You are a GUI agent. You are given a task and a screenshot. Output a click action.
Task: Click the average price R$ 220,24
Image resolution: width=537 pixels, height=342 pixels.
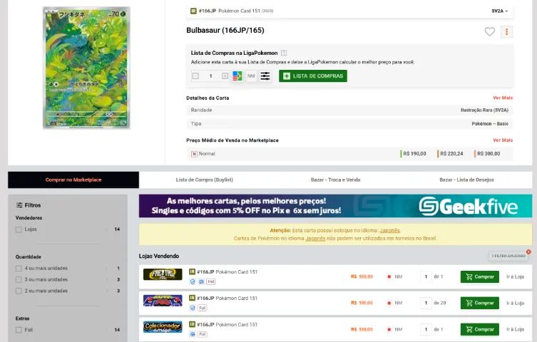(x=451, y=154)
